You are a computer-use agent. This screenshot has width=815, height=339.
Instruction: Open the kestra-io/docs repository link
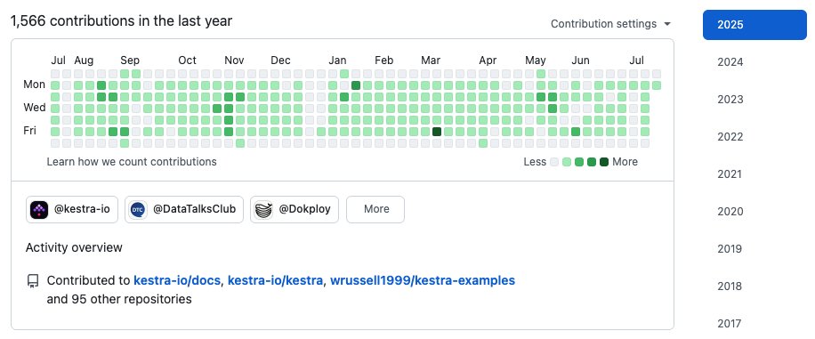[178, 281]
